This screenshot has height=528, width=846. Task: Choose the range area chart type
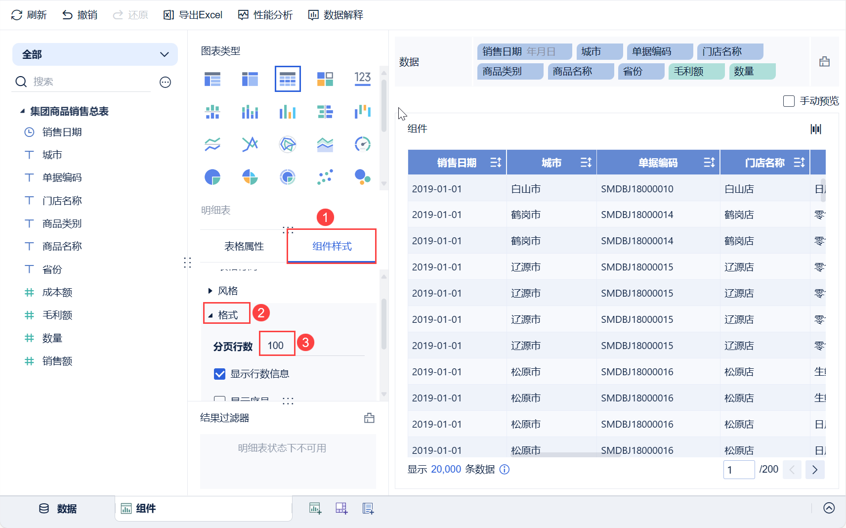pos(325,144)
